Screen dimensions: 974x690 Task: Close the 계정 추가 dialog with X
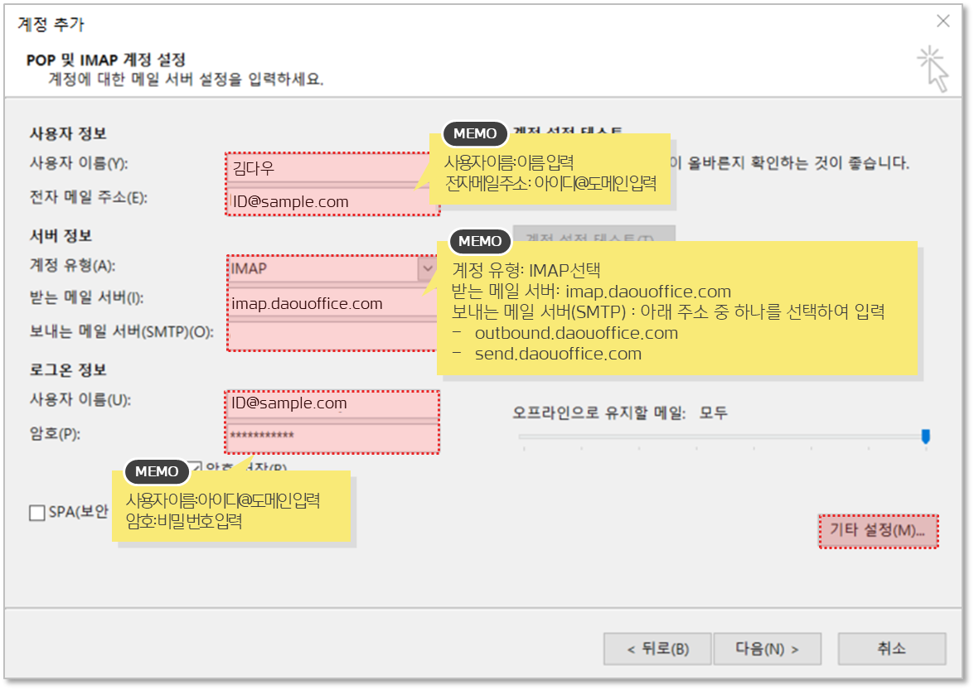click(943, 22)
